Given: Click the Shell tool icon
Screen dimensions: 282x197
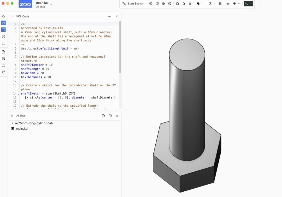Looking at the screenshot, I should pos(190,4).
